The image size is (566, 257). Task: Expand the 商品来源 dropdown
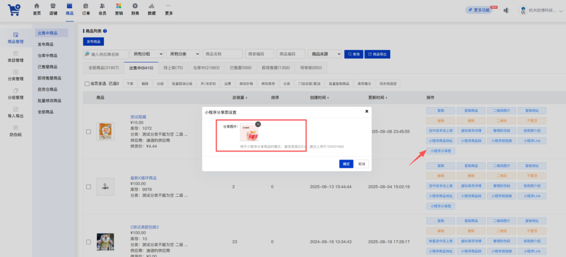tap(325, 54)
